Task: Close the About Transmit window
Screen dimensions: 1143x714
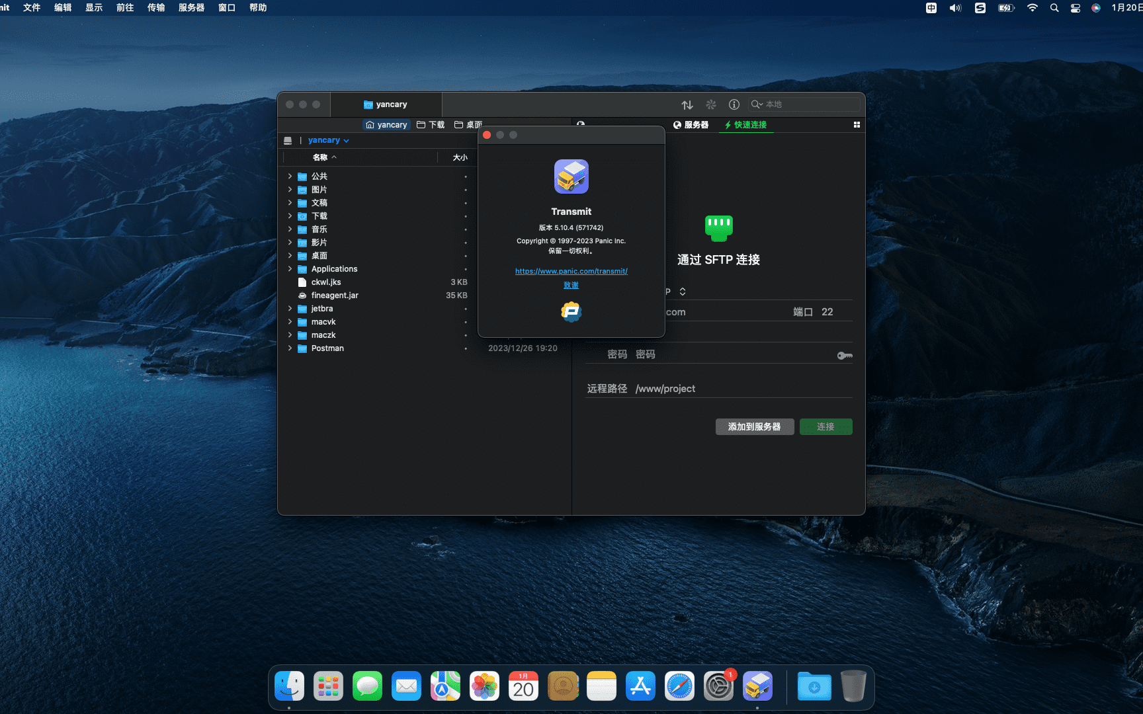Action: (x=487, y=135)
